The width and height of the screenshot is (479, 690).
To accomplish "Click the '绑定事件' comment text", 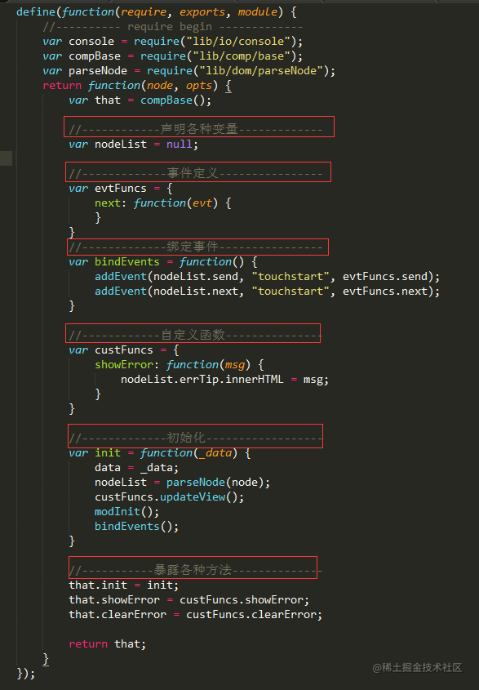I will point(193,247).
